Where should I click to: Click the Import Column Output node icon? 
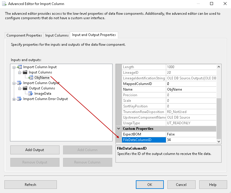[19, 83]
